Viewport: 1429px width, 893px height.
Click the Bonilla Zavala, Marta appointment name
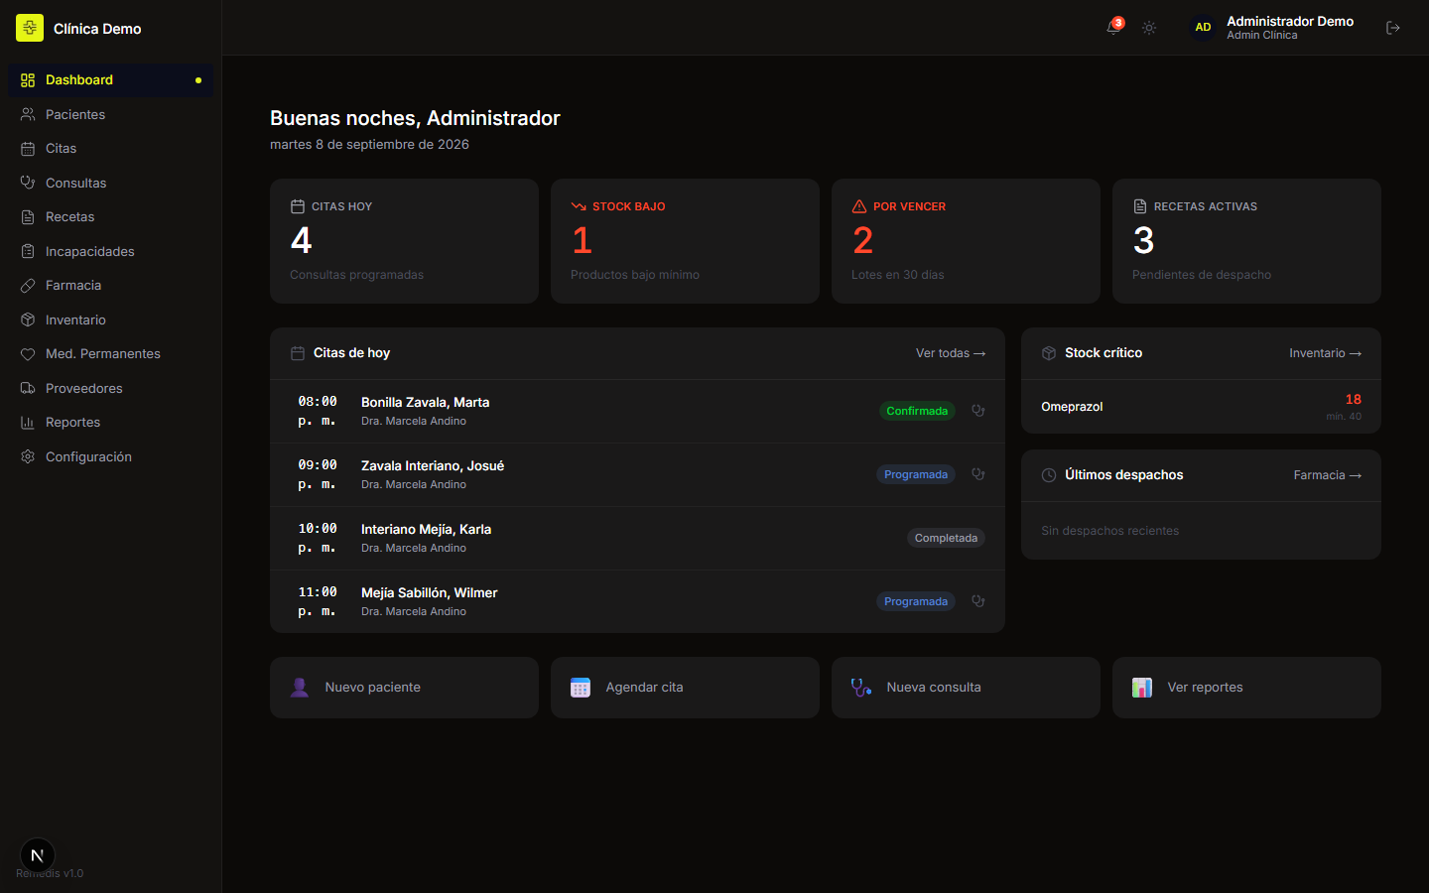pos(425,402)
